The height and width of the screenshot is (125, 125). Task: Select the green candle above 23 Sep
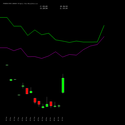[31, 92]
